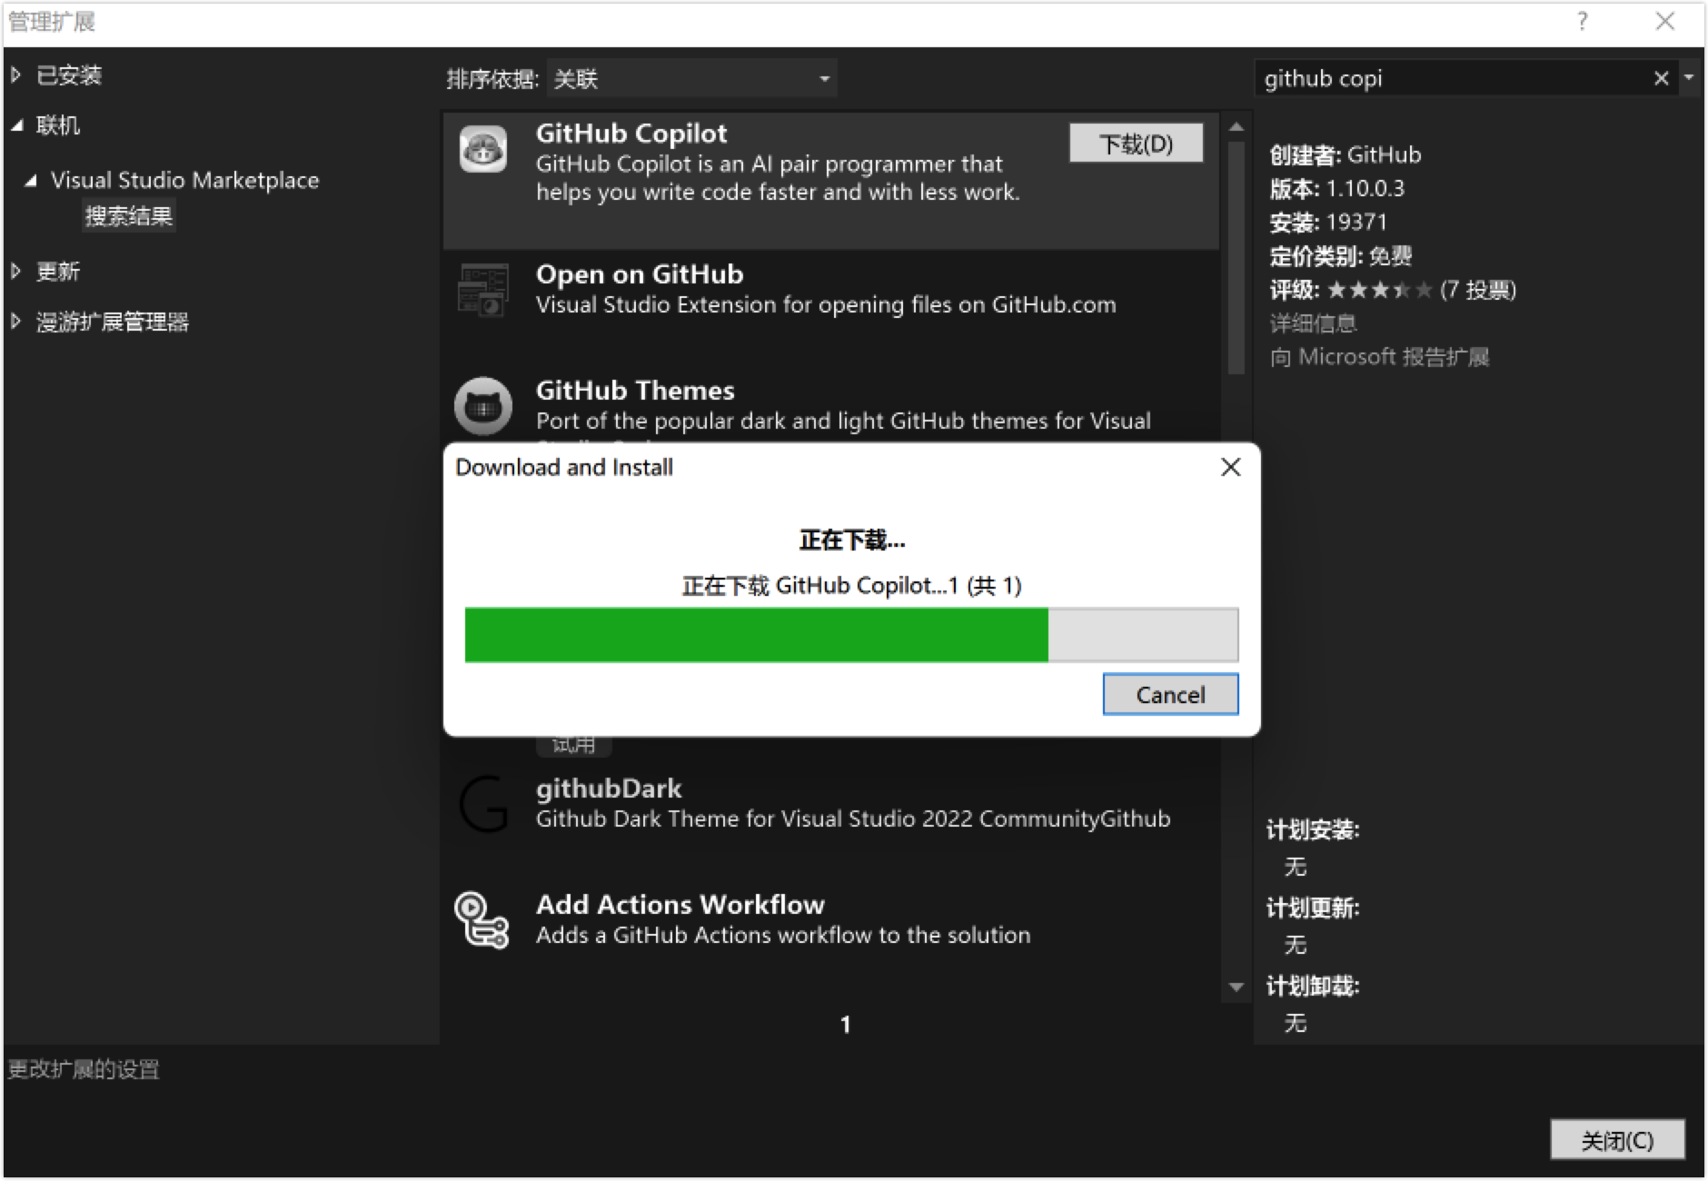
Task: Click 向 Microsoft 报告扩展 link
Action: point(1379,357)
